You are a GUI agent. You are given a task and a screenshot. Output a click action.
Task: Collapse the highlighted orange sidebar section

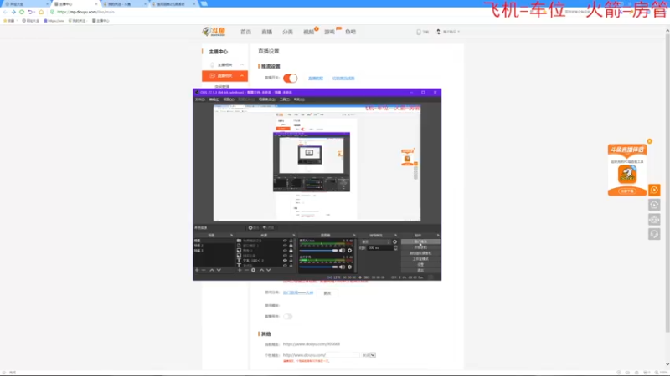[x=242, y=76]
